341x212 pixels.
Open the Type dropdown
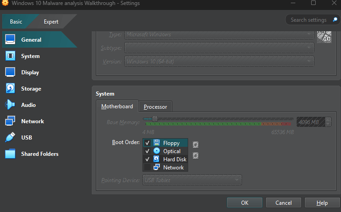pos(219,34)
